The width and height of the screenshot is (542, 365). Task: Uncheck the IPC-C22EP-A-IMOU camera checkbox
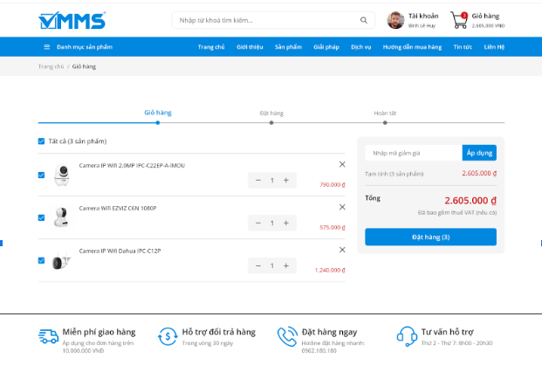click(41, 175)
